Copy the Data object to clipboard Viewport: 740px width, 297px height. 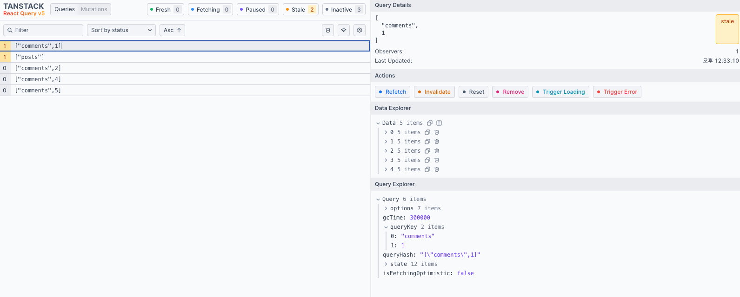[430, 123]
